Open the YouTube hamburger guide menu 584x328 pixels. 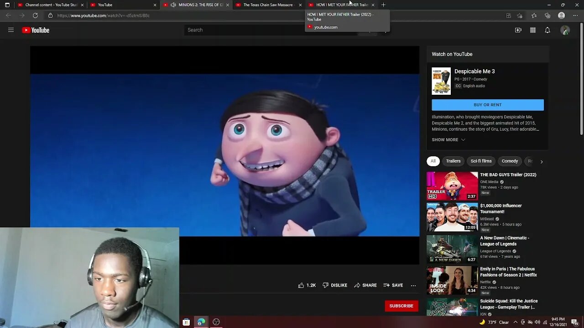click(x=11, y=30)
